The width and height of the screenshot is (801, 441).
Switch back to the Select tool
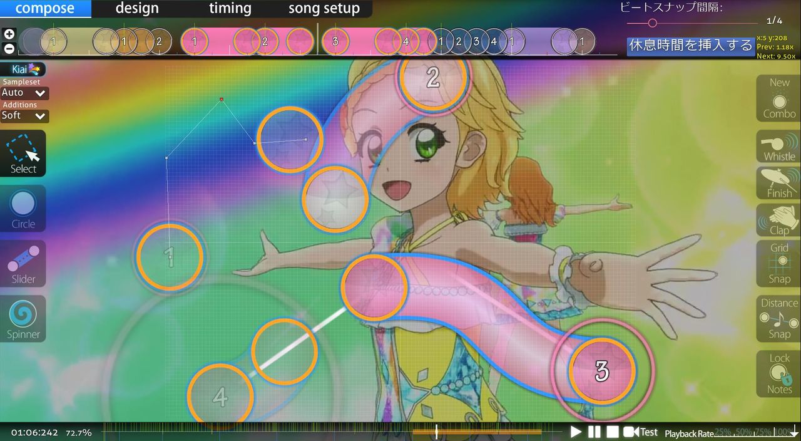coord(23,153)
